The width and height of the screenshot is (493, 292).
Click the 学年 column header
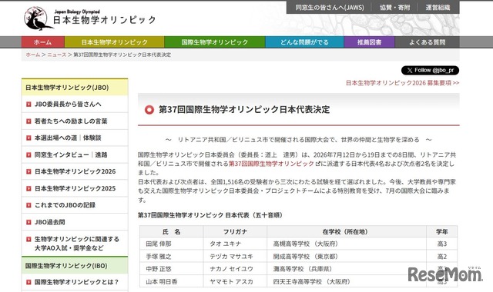(441, 232)
